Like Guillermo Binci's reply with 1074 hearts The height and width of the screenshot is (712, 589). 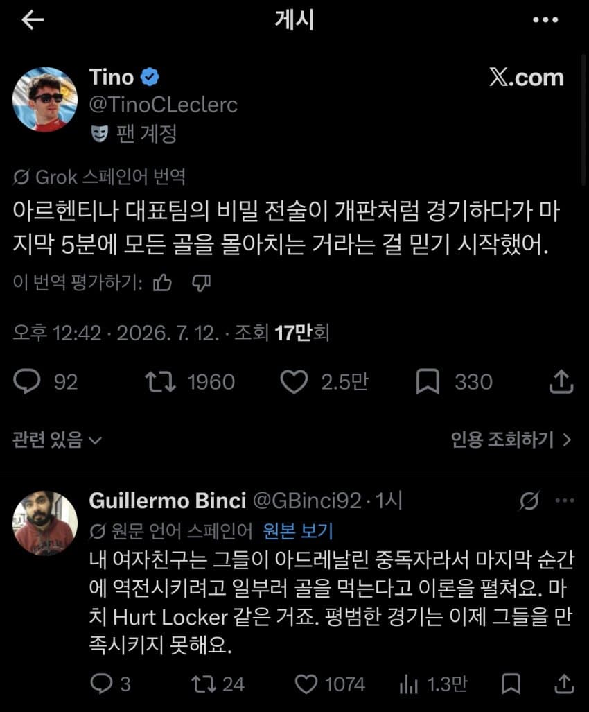click(330, 684)
